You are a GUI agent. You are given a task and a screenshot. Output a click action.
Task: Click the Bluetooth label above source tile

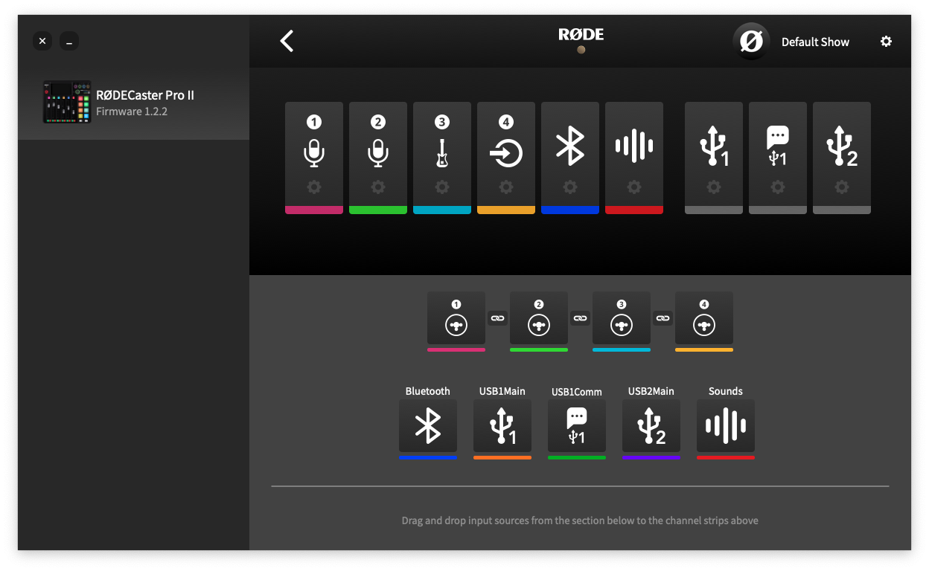click(x=428, y=391)
